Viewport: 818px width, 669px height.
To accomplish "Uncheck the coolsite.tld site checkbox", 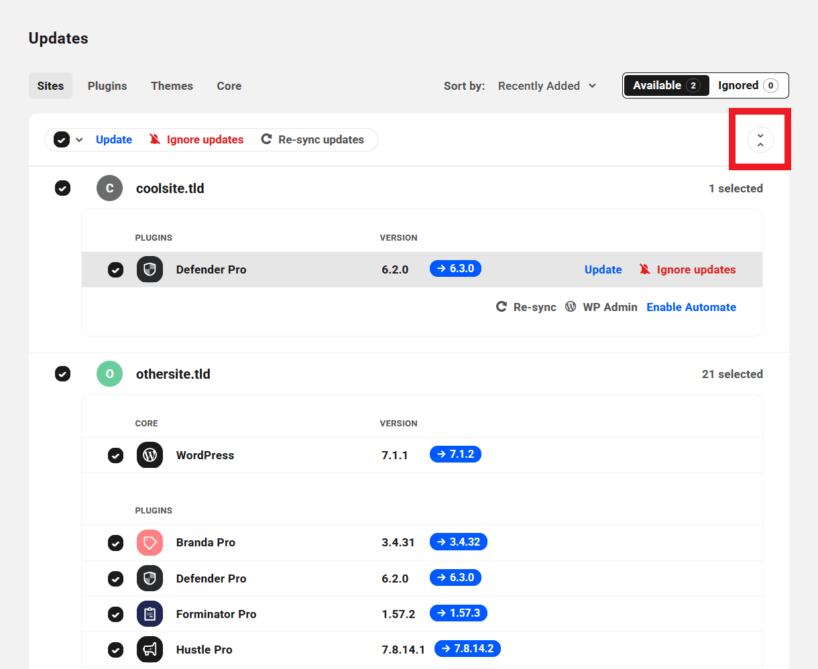I will [62, 188].
